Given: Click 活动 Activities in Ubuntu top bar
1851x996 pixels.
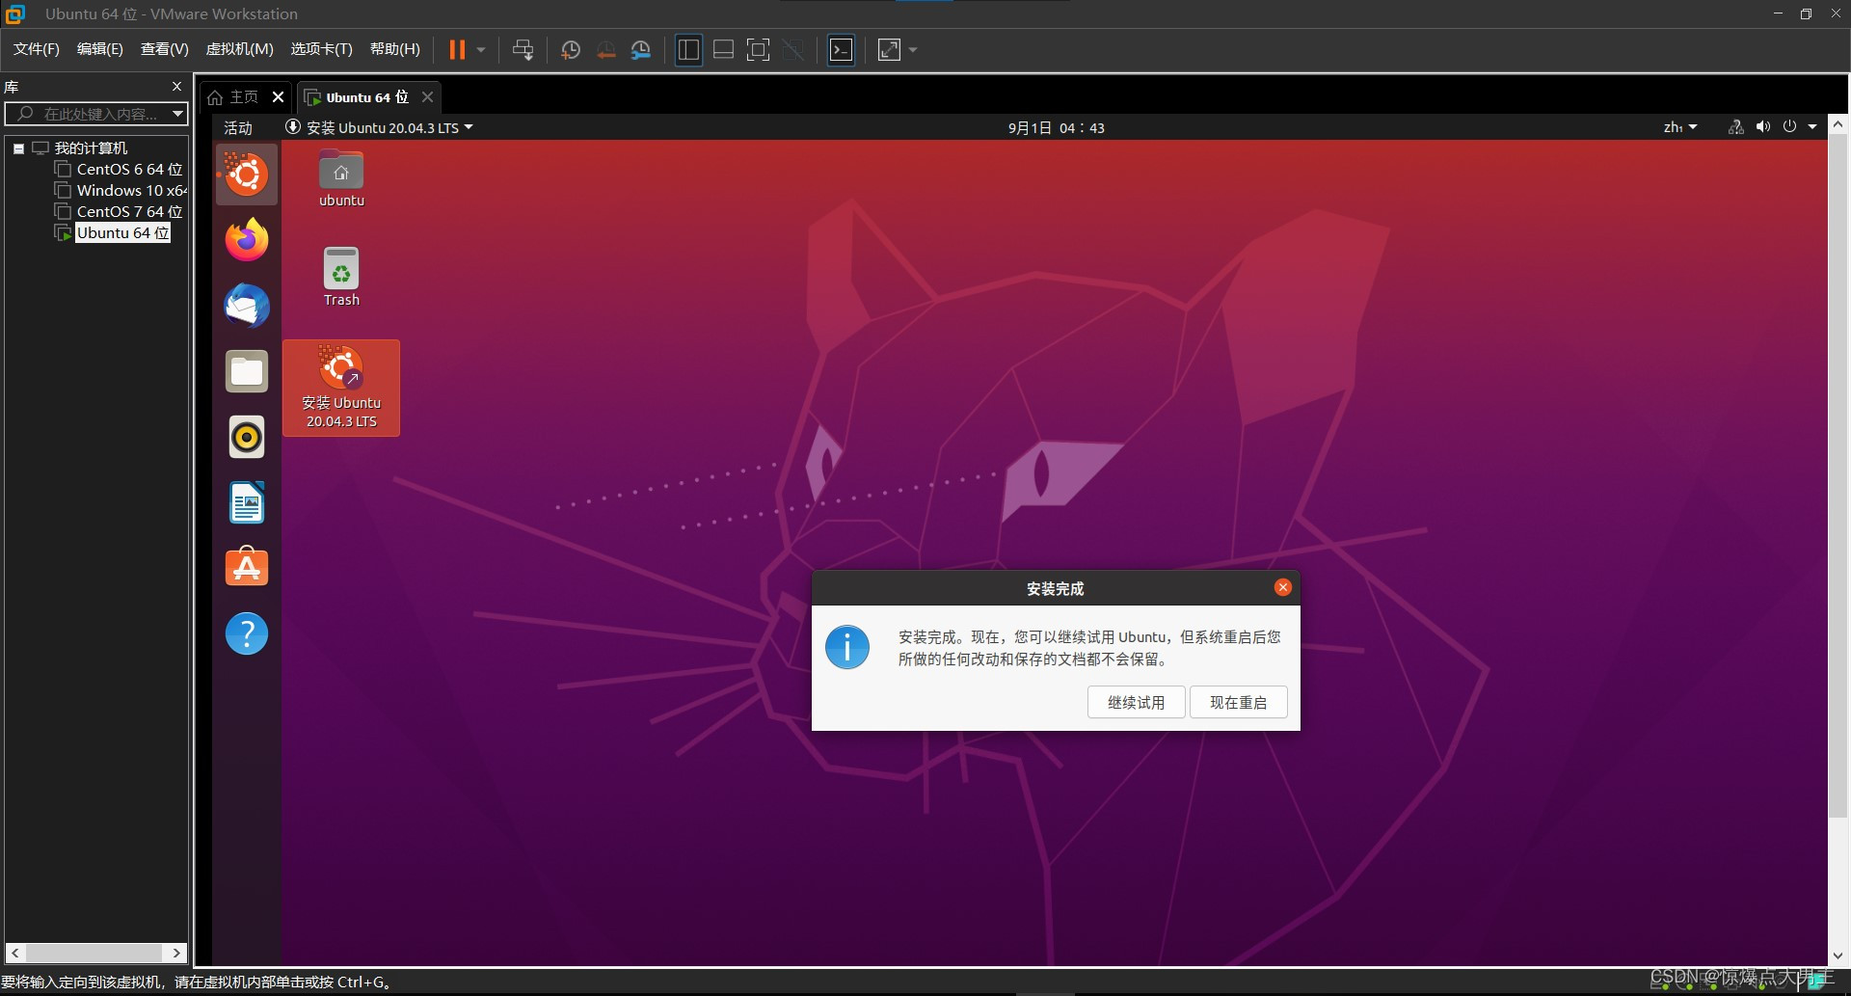Looking at the screenshot, I should (238, 128).
